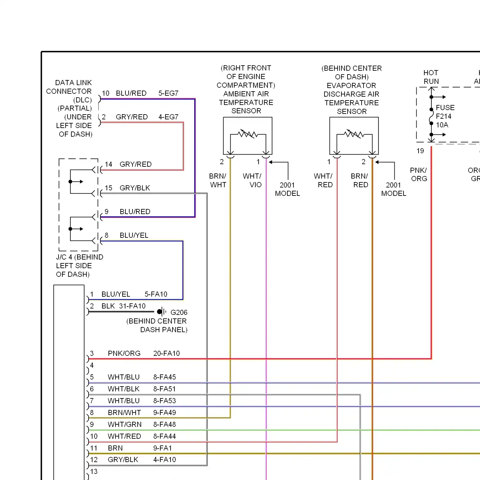480x480 pixels.
Task: Click the 'DATA LINK CONNECTOR' label
Action: point(69,87)
